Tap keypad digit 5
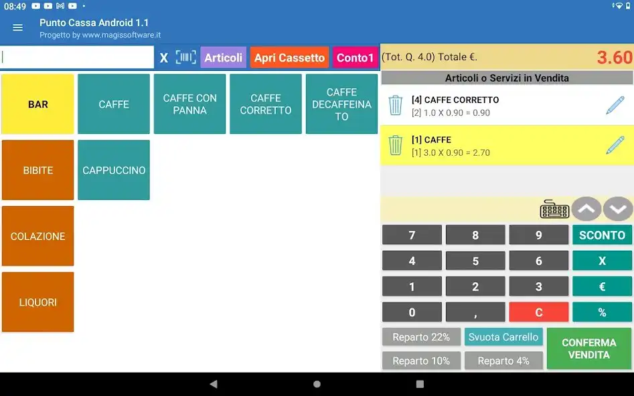634x396 pixels. click(475, 261)
